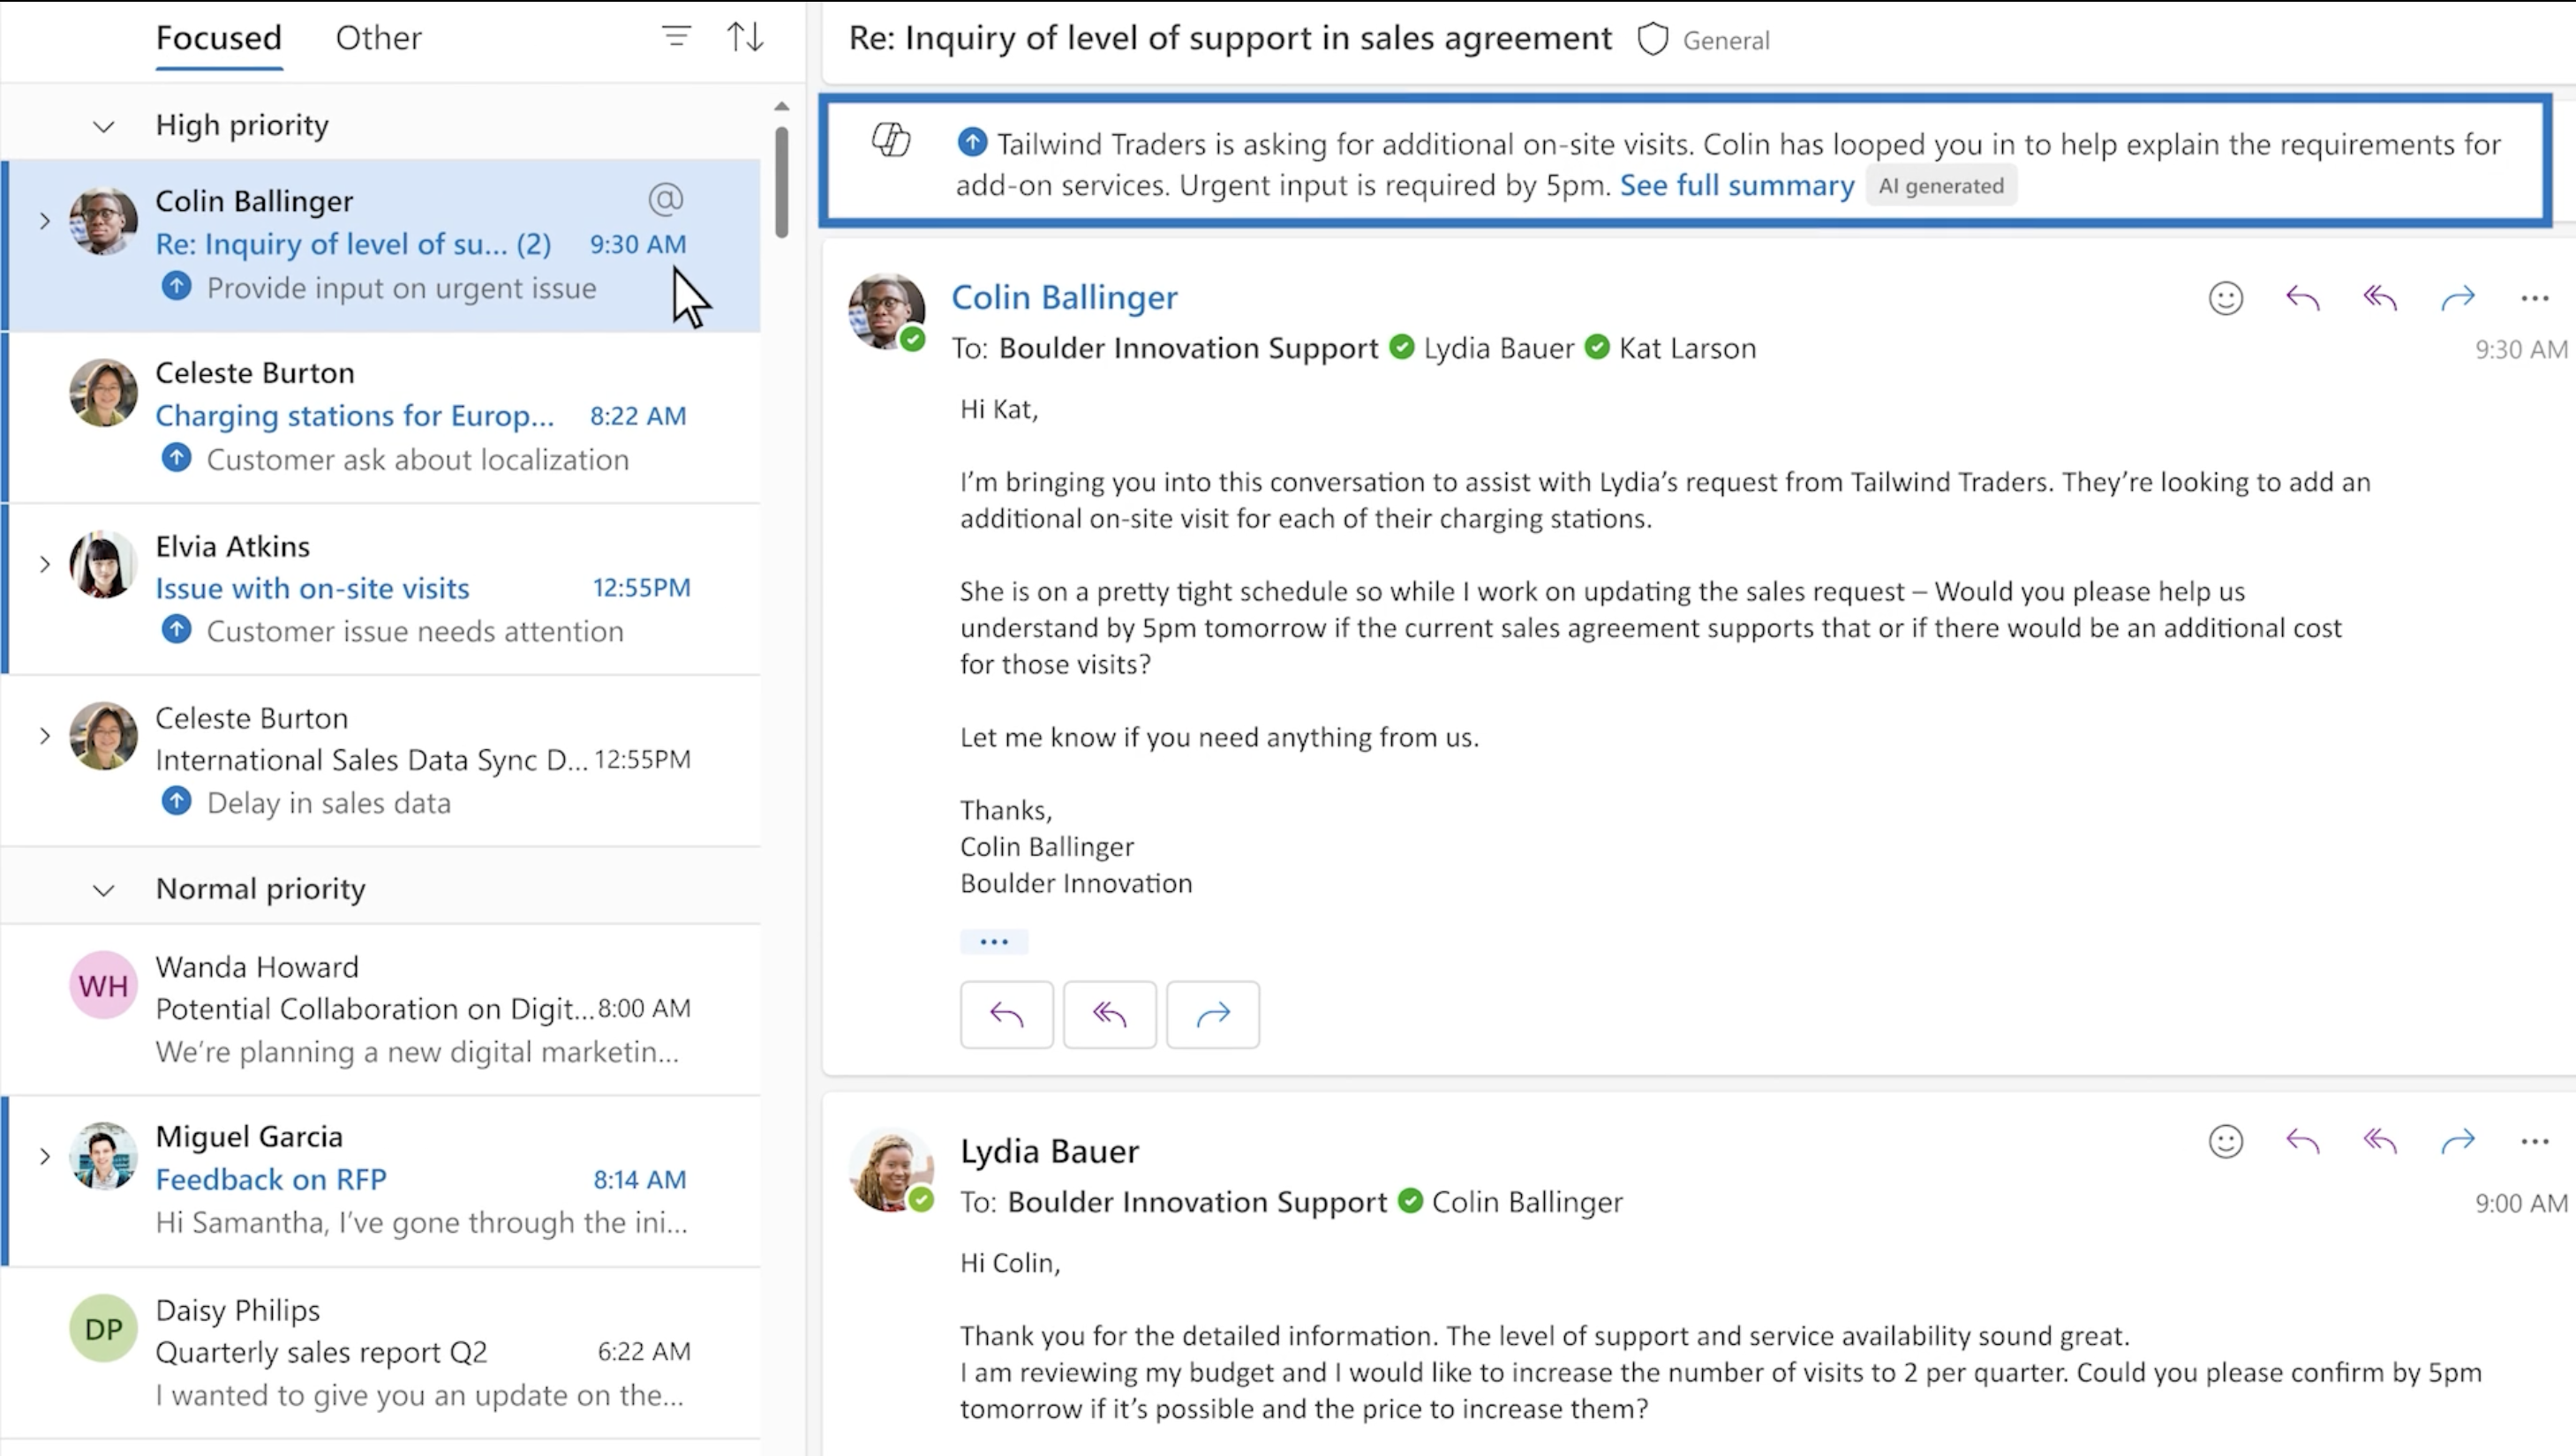Open more options on Colin's message

tap(2536, 297)
